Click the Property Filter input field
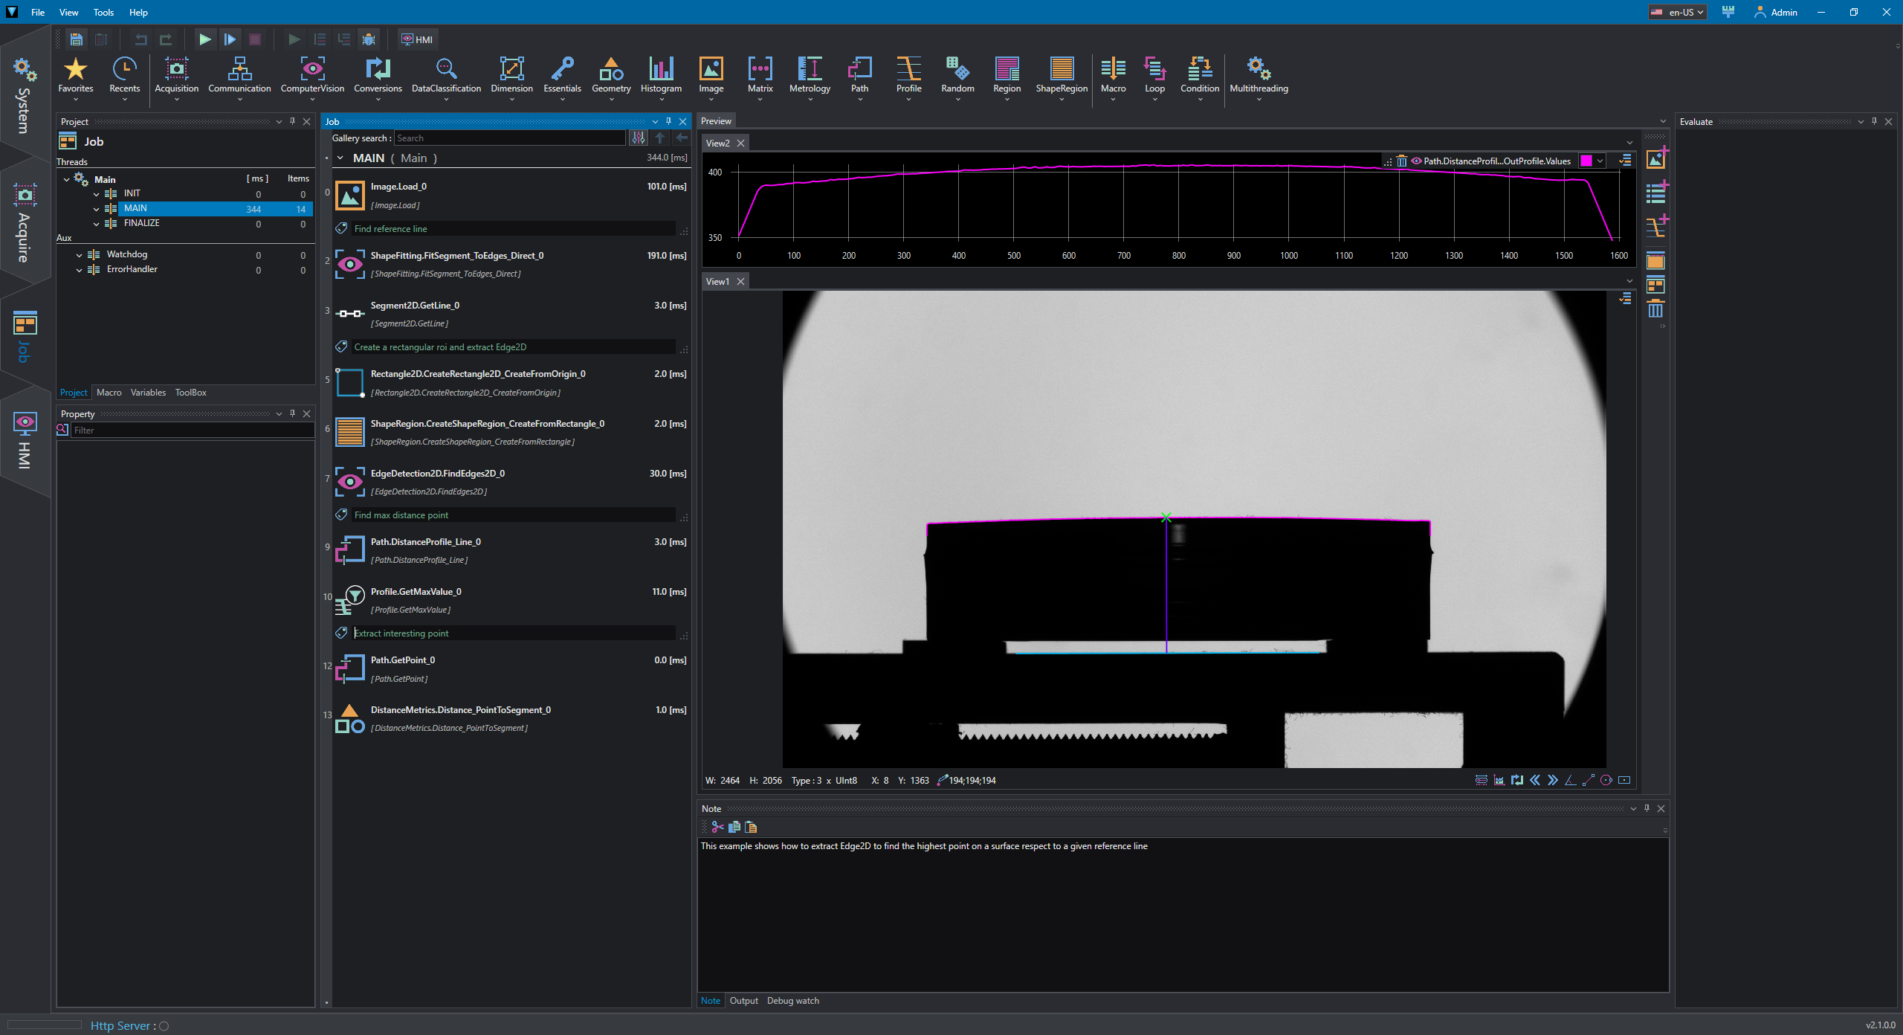This screenshot has height=1035, width=1903. (x=192, y=431)
